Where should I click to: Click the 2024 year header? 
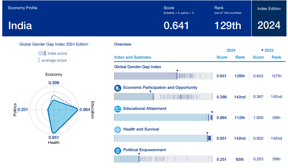tap(231, 50)
